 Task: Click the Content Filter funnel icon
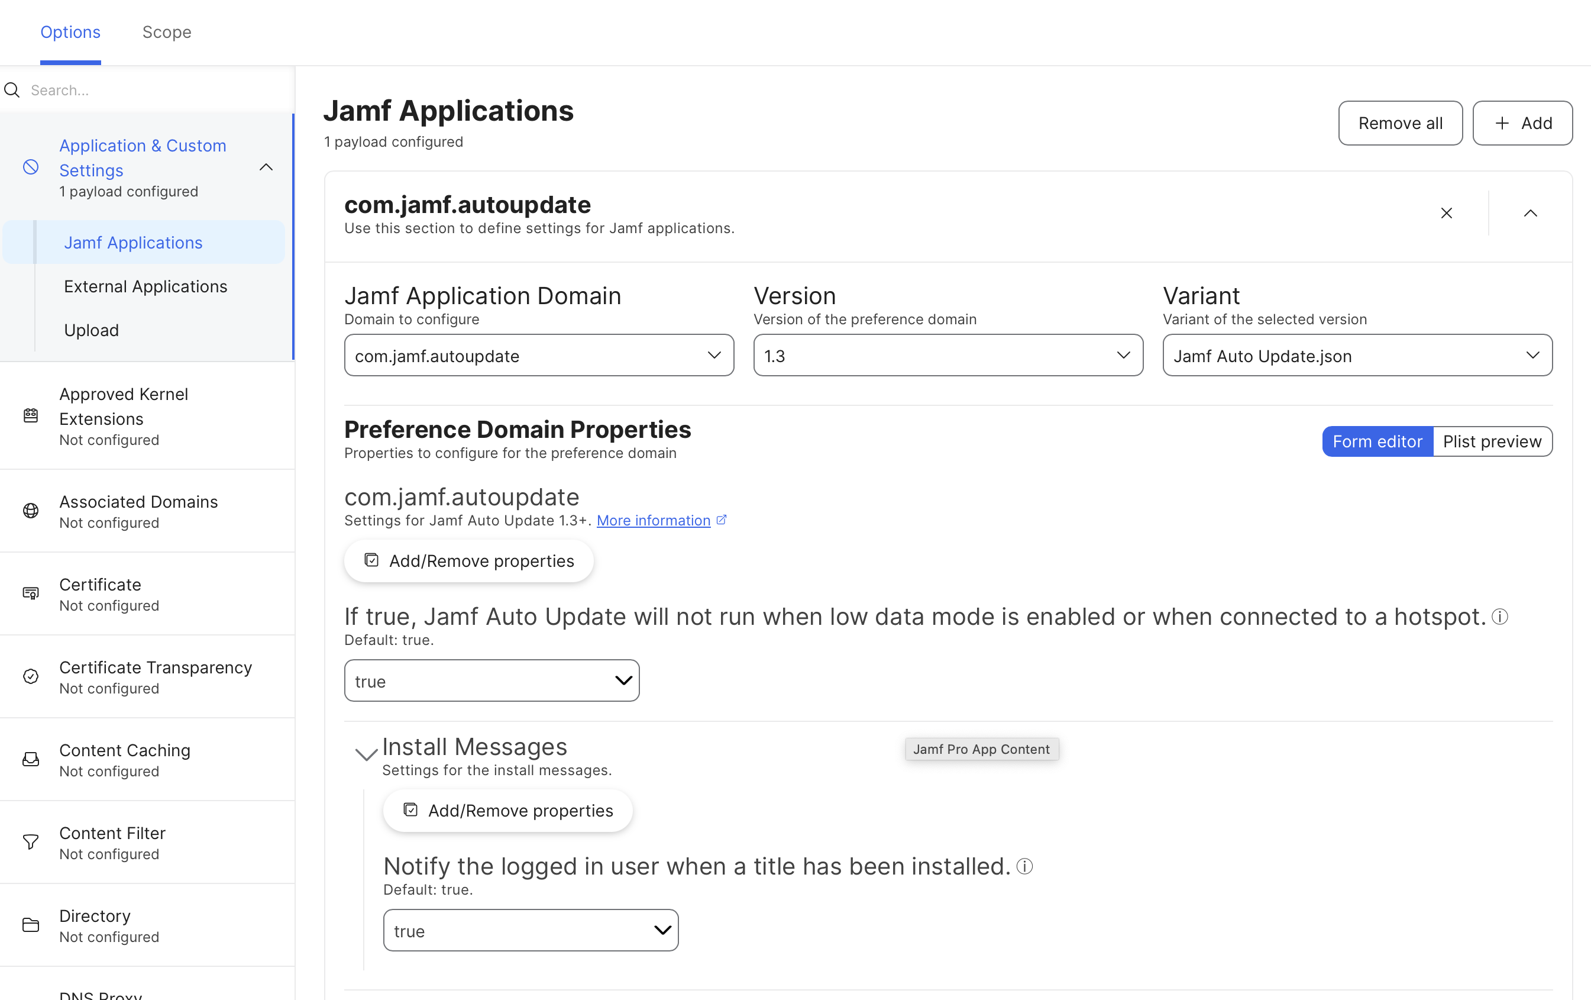pos(30,842)
